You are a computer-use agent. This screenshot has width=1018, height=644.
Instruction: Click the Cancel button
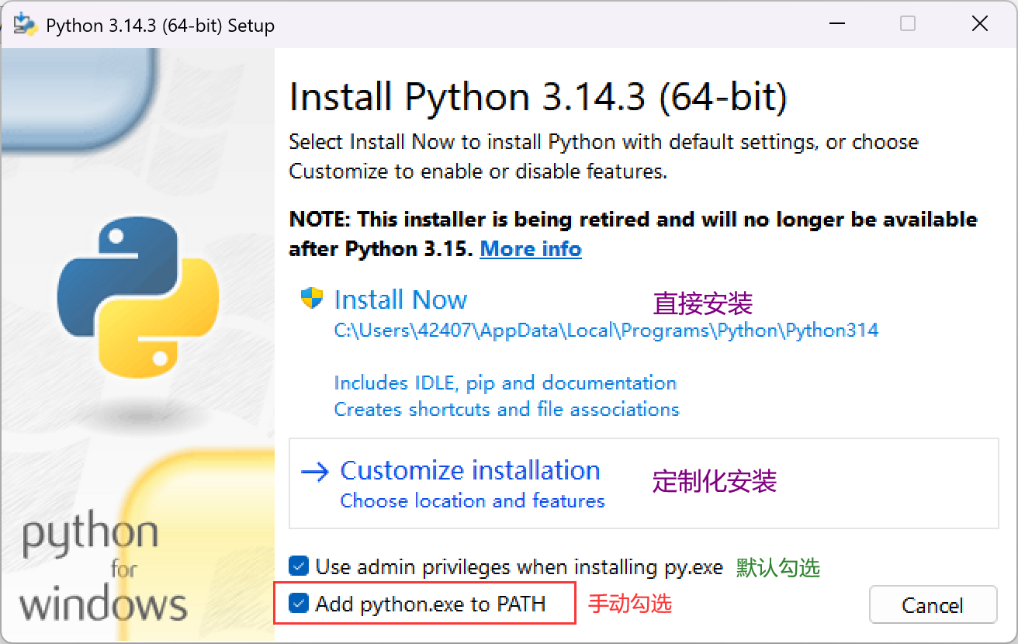(933, 604)
